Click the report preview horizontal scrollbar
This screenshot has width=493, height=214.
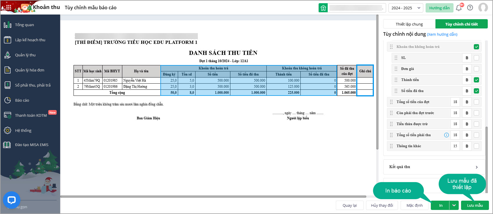pos(213,197)
